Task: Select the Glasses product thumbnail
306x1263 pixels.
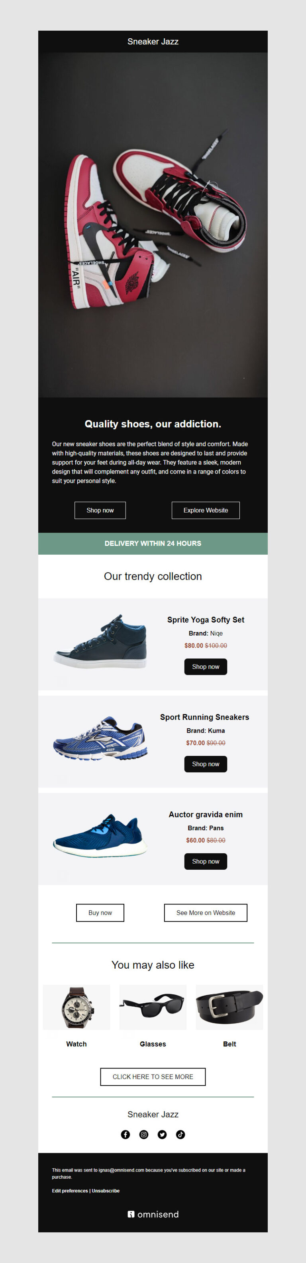Action: click(x=153, y=1007)
